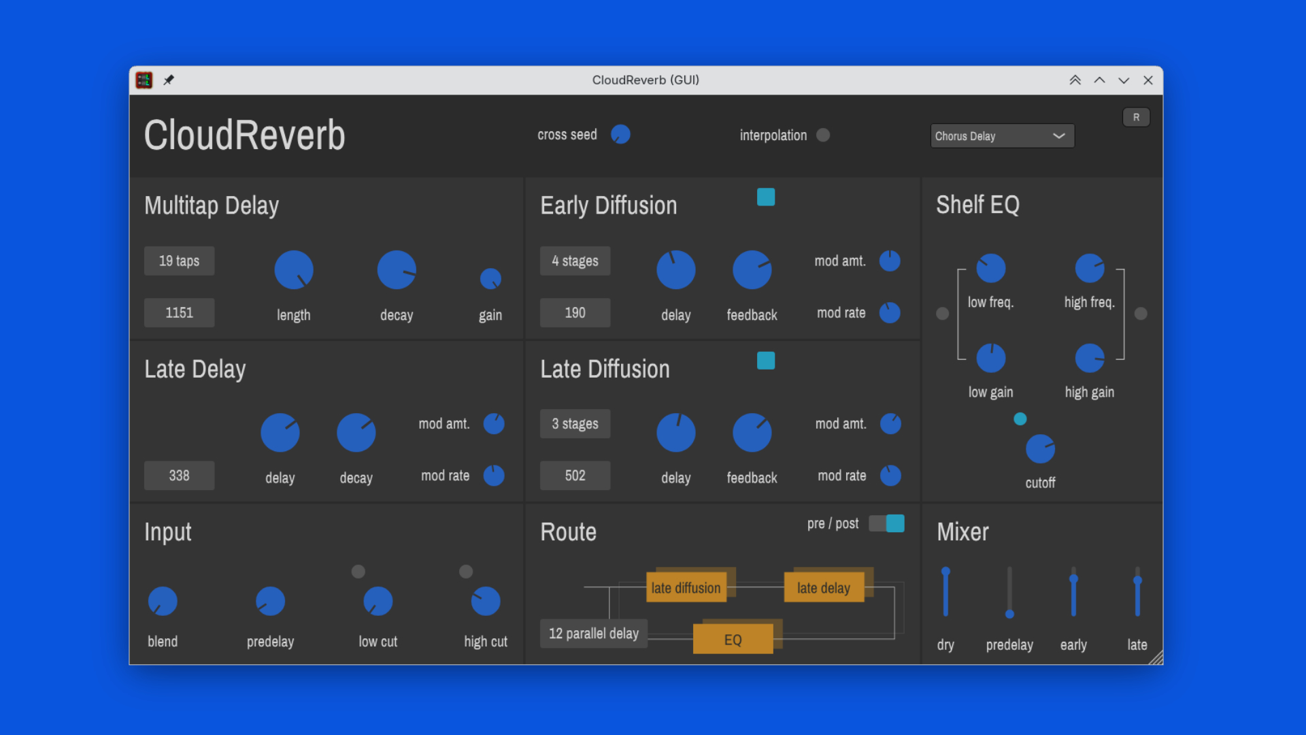Toggle the Input low cut enable dot
The height and width of the screenshot is (735, 1306).
coord(358,572)
